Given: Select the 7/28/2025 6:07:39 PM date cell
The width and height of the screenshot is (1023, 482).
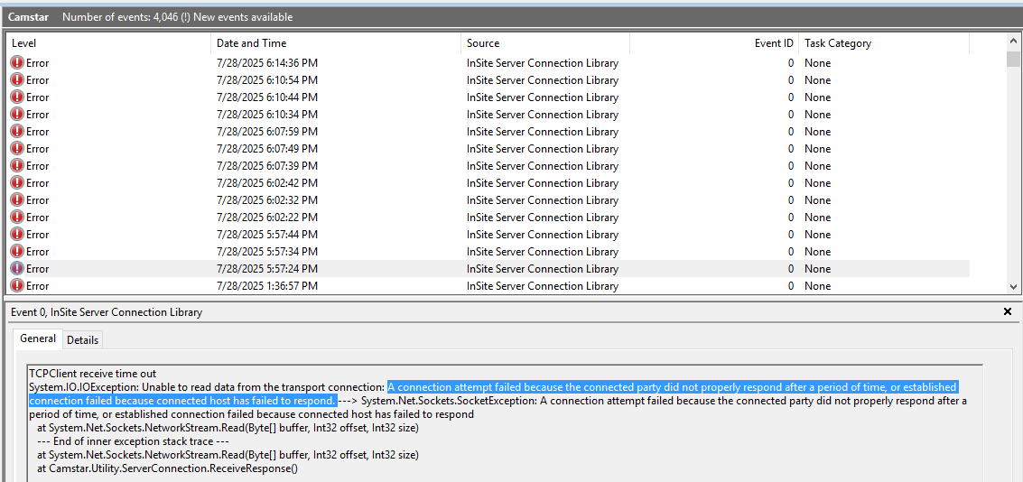Looking at the screenshot, I should click(x=267, y=166).
